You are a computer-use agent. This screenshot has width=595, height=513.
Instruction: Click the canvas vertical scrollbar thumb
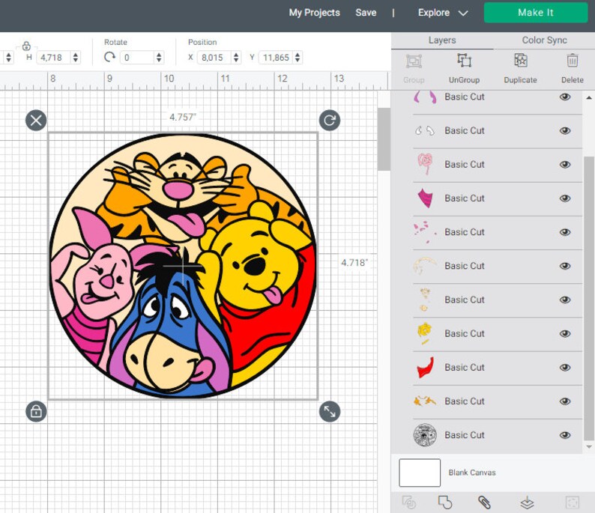384,139
